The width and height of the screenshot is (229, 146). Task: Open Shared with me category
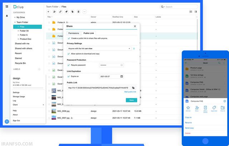pyautogui.click(x=22, y=43)
